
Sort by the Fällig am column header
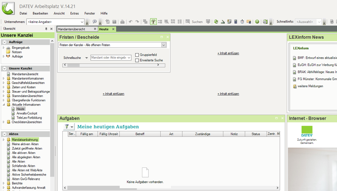(87, 134)
